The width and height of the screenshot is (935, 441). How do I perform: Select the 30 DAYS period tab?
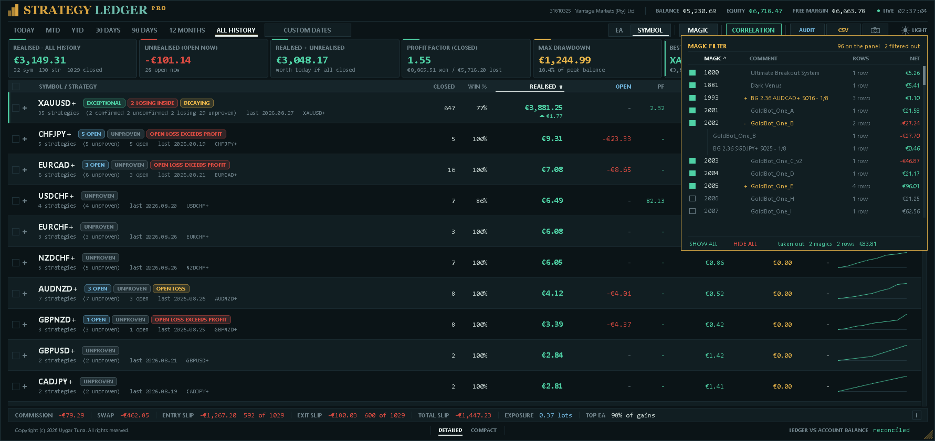coord(108,30)
